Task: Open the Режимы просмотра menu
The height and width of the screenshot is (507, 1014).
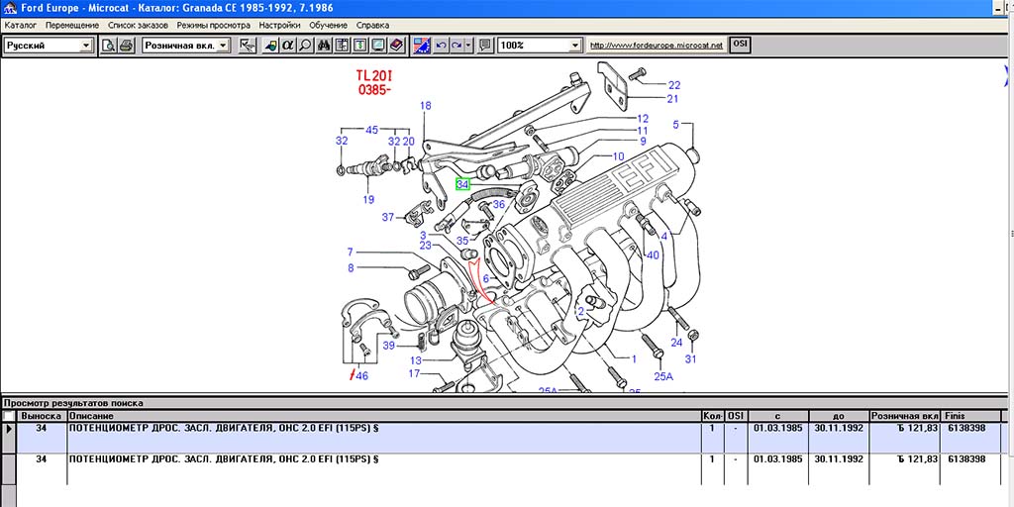Action: click(214, 25)
